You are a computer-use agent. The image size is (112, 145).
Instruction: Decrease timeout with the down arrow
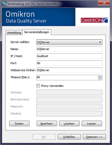click(x=100, y=78)
